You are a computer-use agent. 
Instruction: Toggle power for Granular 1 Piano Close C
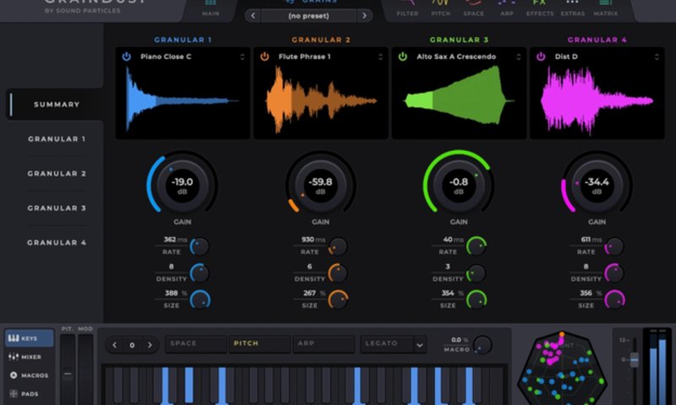[x=127, y=57]
